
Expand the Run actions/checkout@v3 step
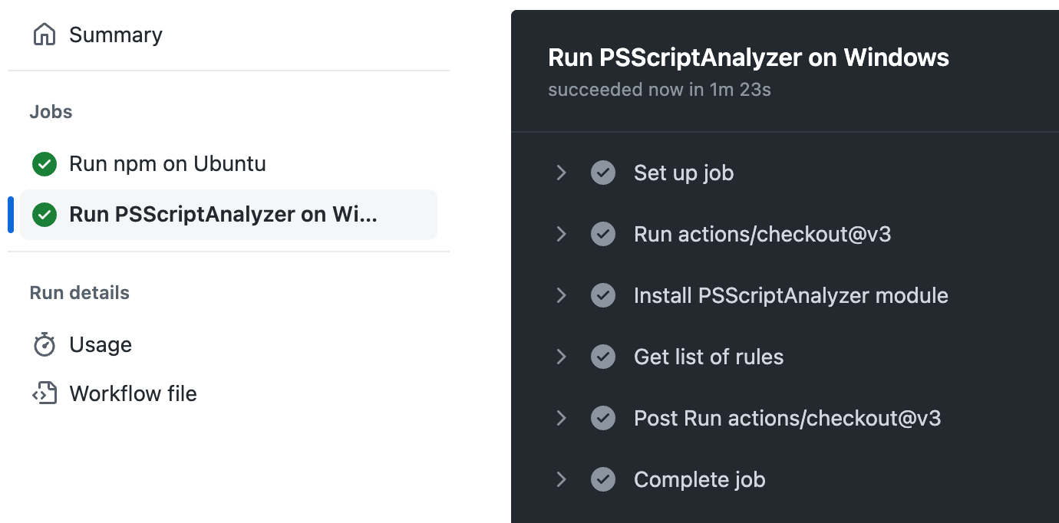(561, 234)
